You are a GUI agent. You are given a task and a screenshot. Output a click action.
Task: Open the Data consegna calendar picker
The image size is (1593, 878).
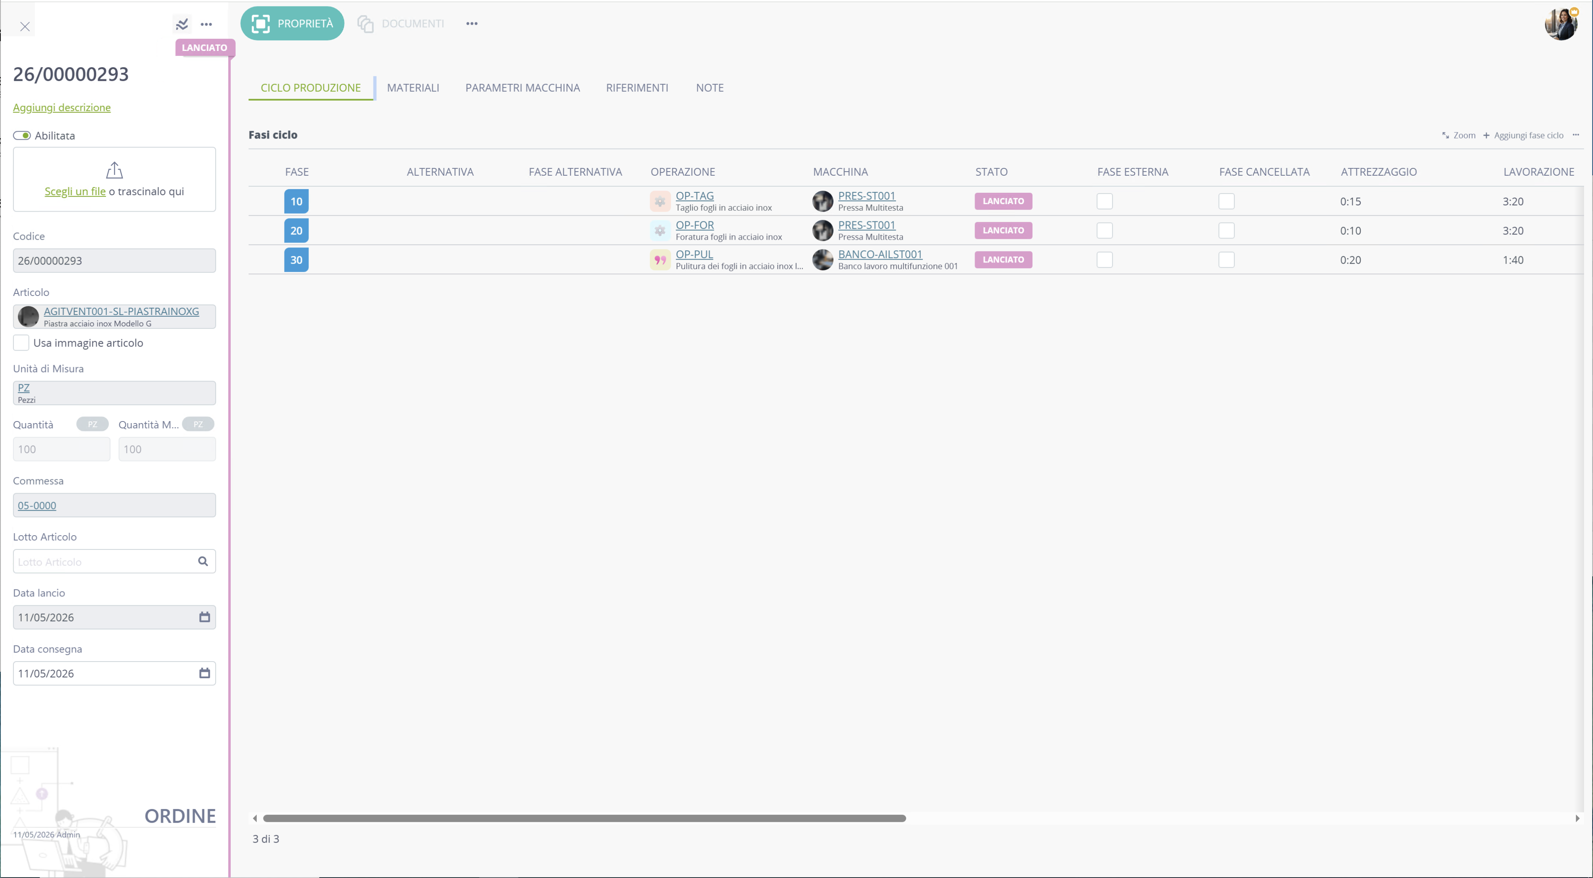205,673
